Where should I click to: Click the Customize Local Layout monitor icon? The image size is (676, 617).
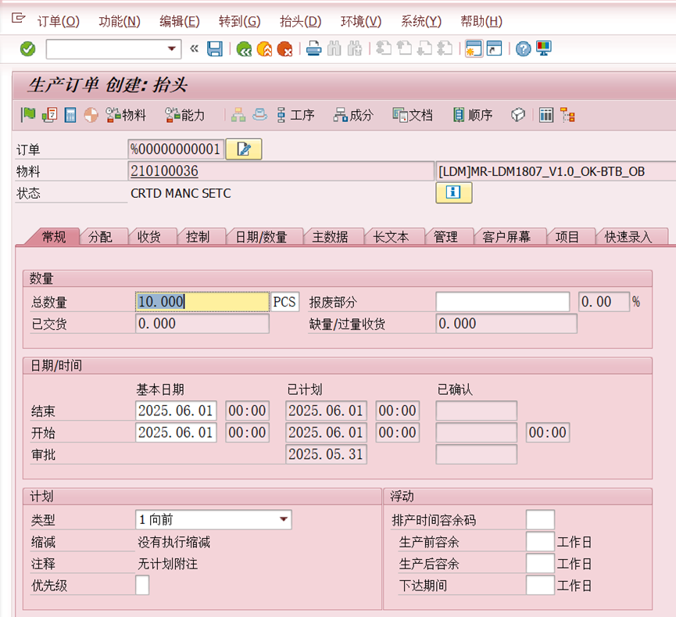click(544, 48)
